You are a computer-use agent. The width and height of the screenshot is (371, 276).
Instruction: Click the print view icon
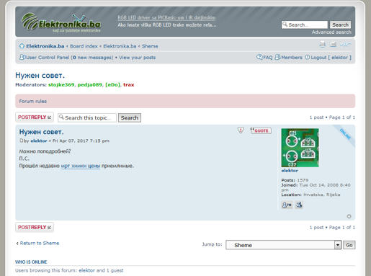pos(323,44)
